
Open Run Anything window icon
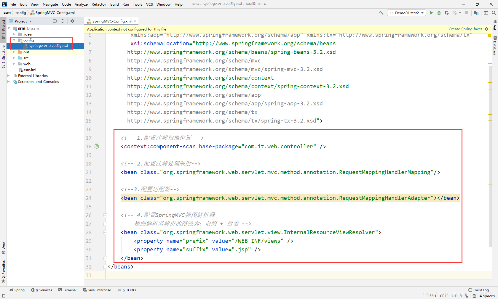click(x=486, y=13)
